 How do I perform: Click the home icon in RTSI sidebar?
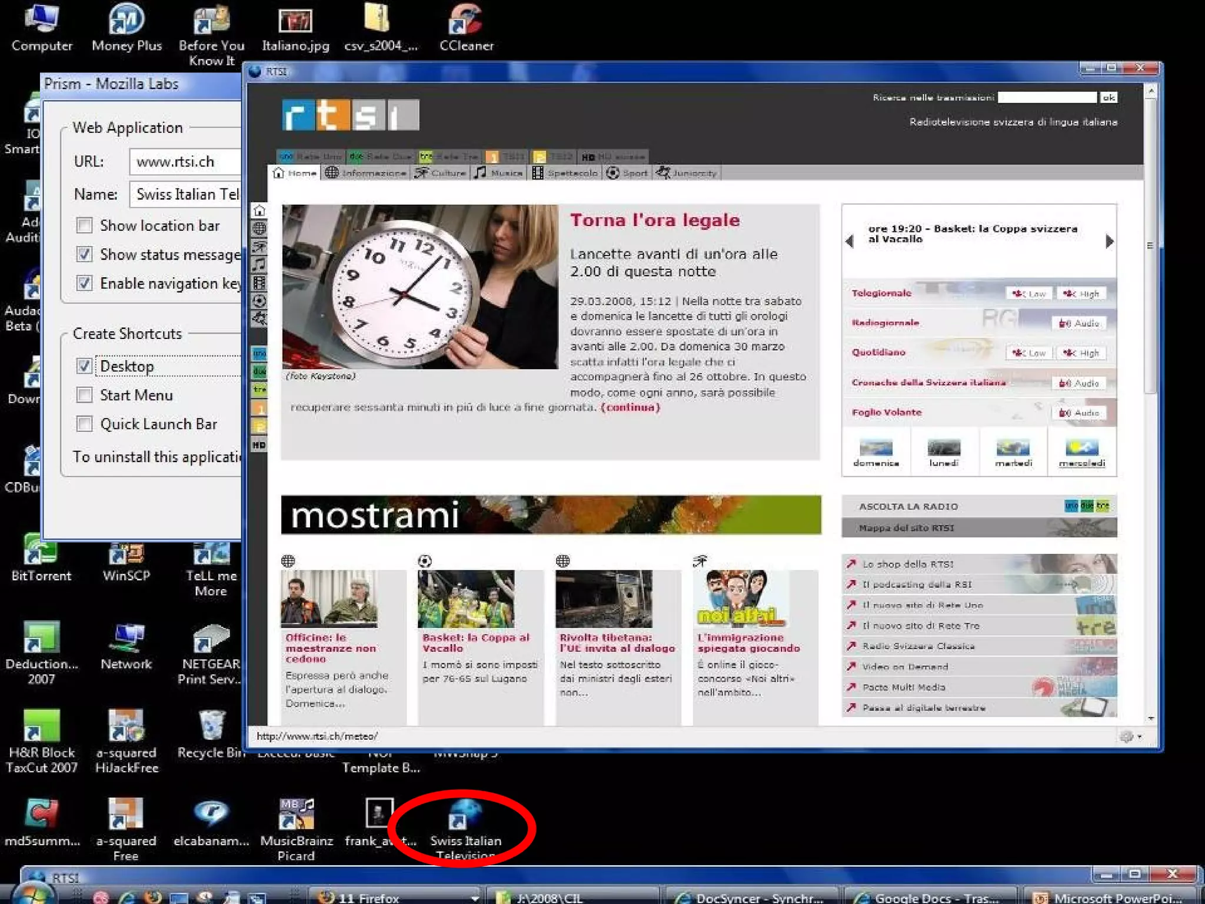[x=259, y=211]
